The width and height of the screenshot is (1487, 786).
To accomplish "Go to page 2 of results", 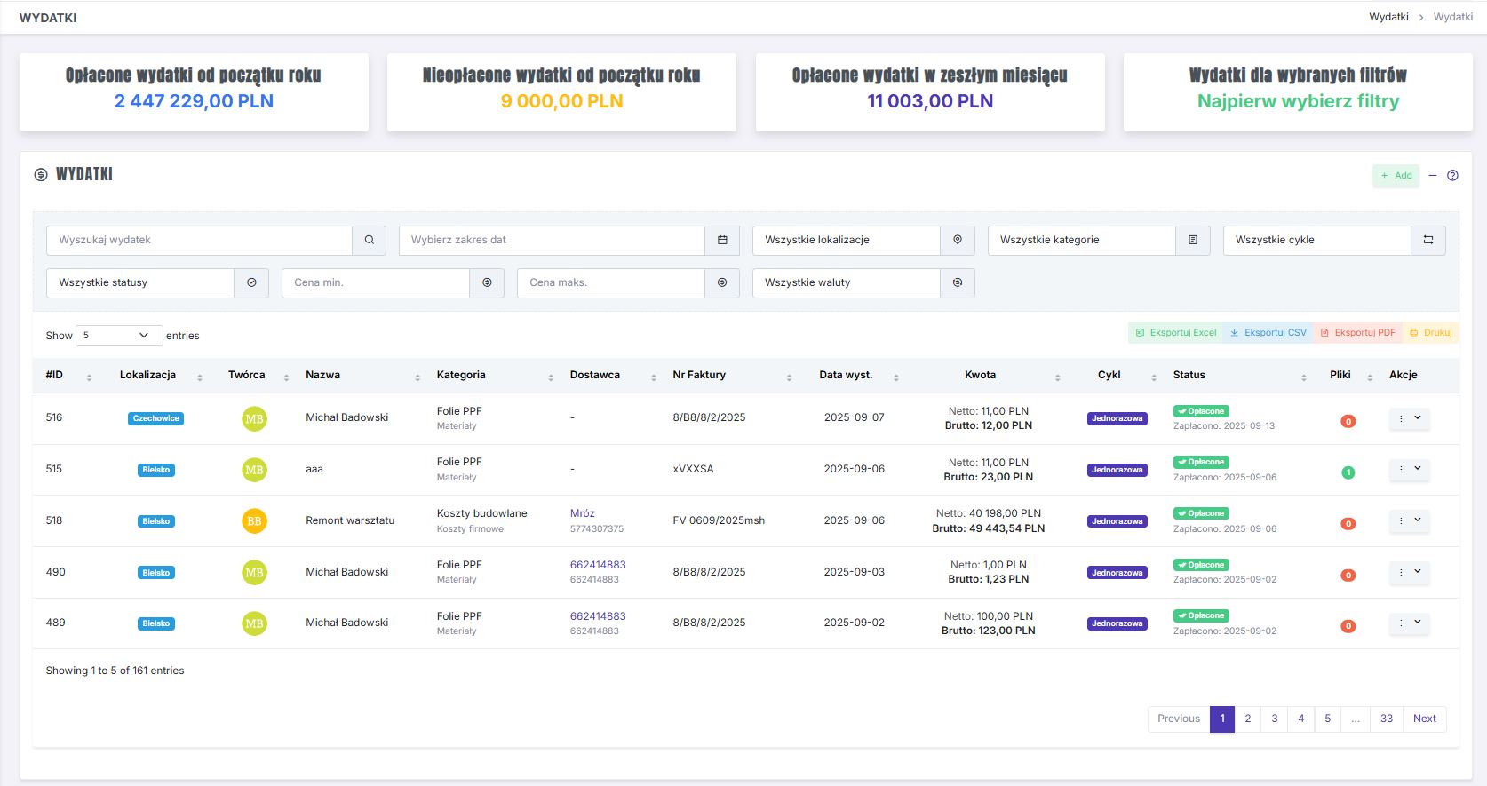I will [1247, 719].
